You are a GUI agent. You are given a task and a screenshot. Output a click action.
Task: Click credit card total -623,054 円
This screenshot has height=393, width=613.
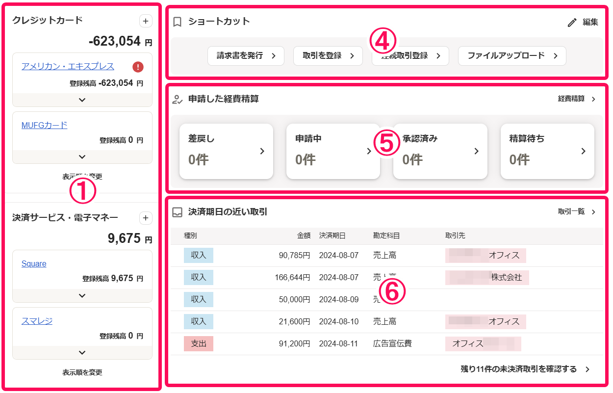coord(121,42)
